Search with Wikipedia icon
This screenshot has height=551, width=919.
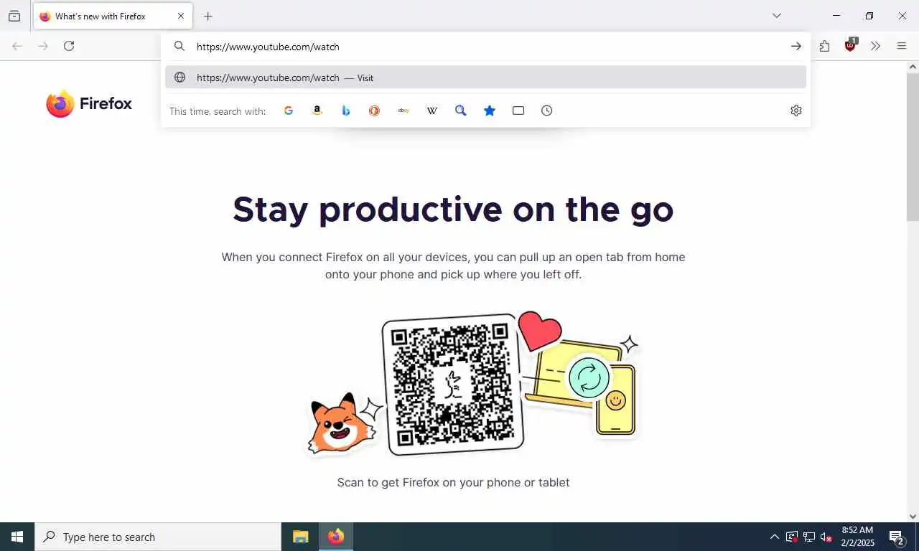(x=432, y=110)
